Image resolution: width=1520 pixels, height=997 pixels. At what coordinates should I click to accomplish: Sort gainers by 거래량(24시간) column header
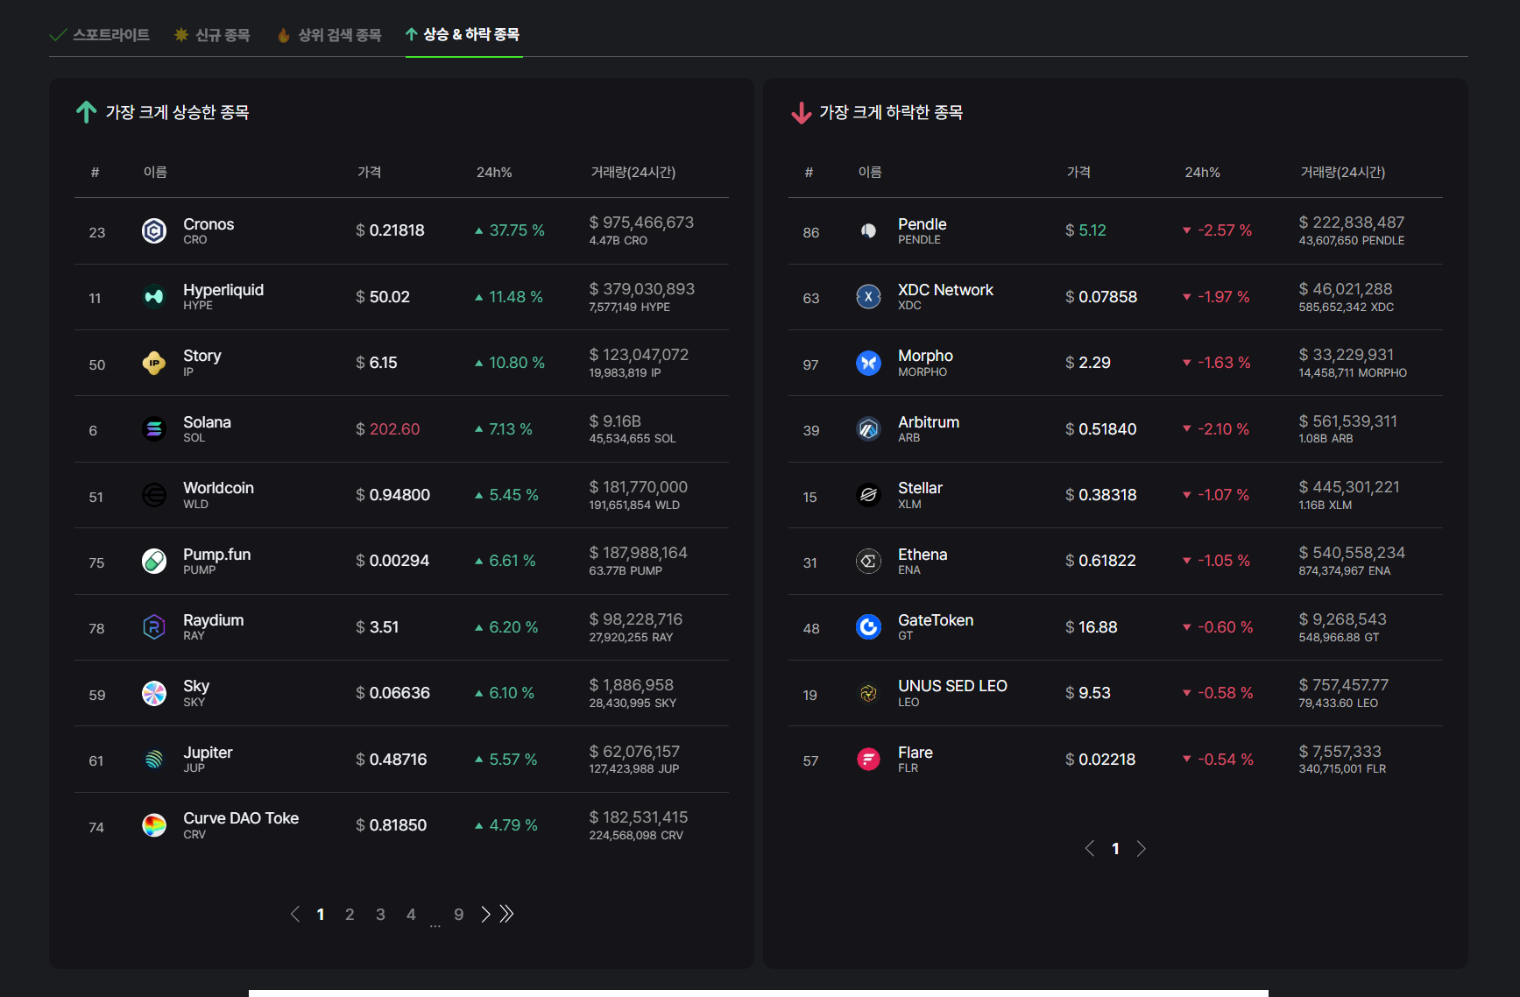(633, 173)
